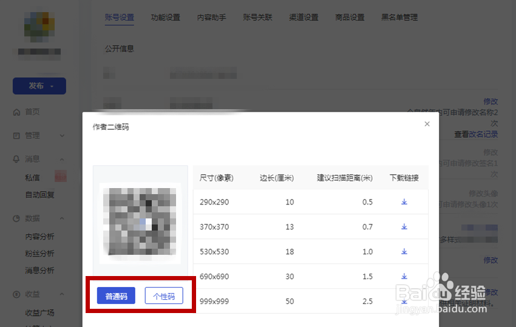Open the 功能设置 tab
The width and height of the screenshot is (516, 327).
pos(166,18)
